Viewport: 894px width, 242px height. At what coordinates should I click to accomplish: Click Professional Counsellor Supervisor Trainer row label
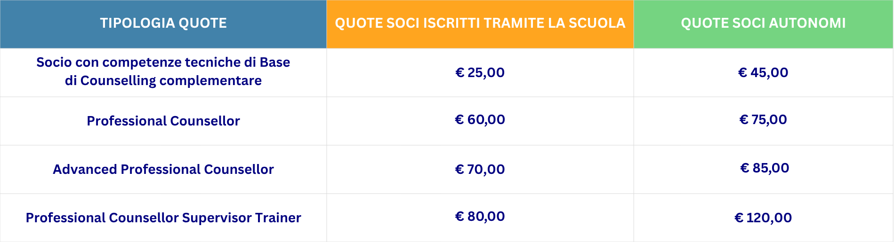163,218
